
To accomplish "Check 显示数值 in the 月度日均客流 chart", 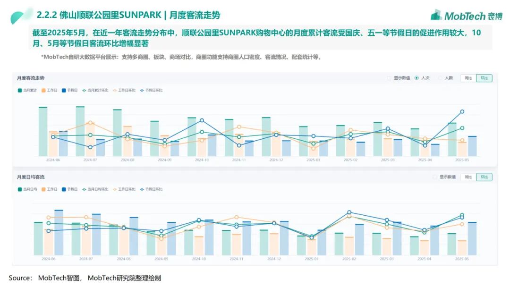I will pyautogui.click(x=435, y=177).
